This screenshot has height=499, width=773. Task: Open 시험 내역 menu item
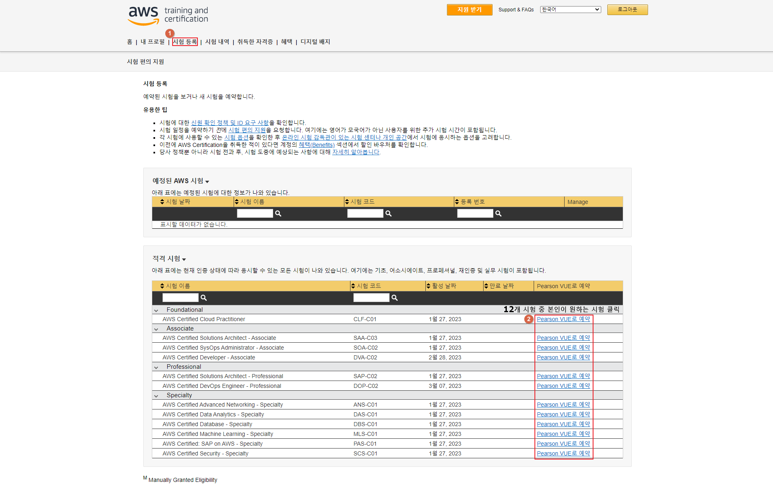(217, 42)
